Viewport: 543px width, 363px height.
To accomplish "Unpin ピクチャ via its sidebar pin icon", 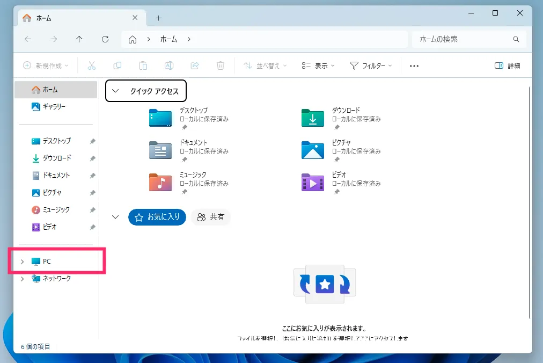I will point(92,193).
